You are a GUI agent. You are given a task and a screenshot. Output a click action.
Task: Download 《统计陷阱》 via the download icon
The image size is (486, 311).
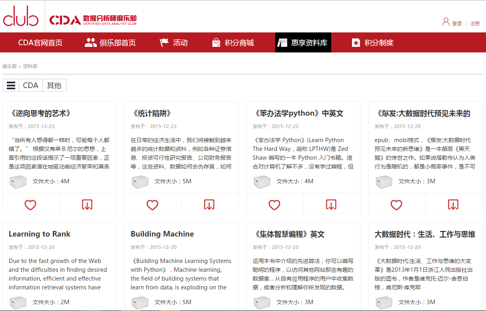click(209, 205)
